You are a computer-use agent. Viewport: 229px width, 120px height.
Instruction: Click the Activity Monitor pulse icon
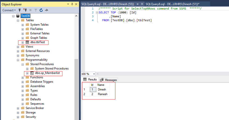(46, 10)
